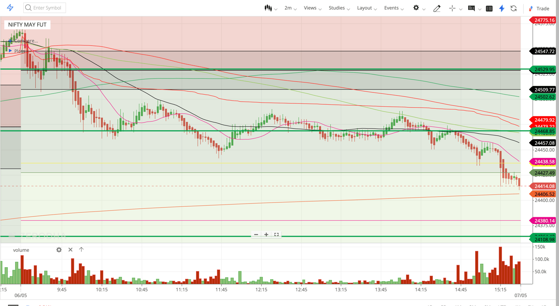Image resolution: width=559 pixels, height=306 pixels.
Task: Click the 150k volume axis label
Action: pos(541,247)
